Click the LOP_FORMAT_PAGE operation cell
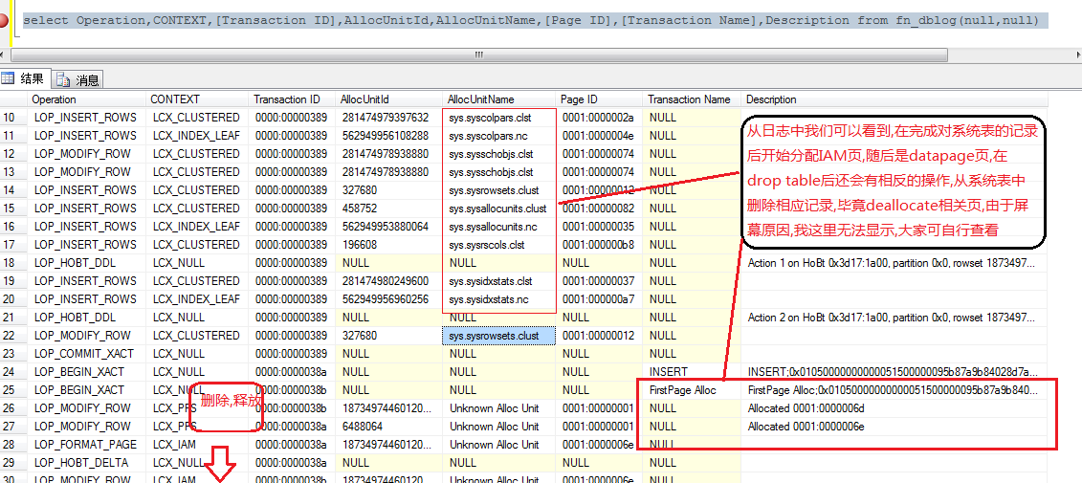This screenshot has height=483, width=1082. click(85, 445)
